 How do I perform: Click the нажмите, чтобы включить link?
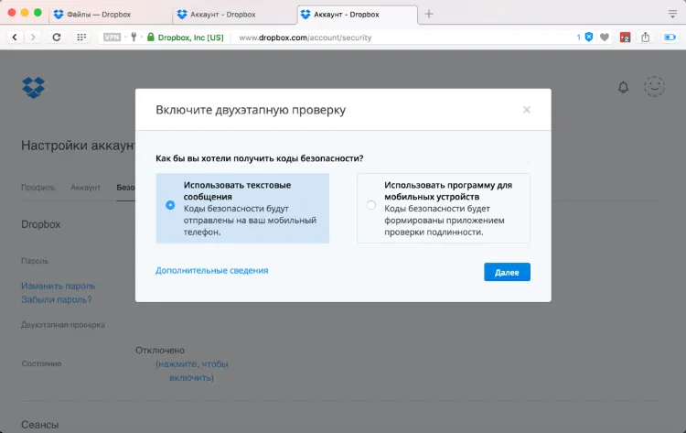tap(192, 371)
